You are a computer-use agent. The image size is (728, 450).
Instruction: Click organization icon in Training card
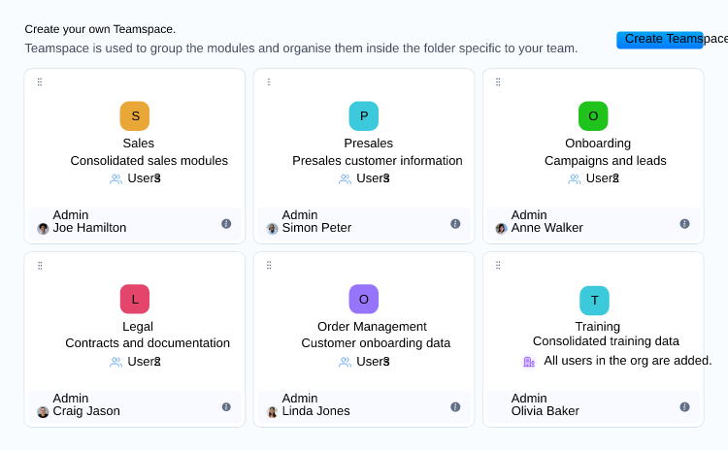click(x=529, y=362)
